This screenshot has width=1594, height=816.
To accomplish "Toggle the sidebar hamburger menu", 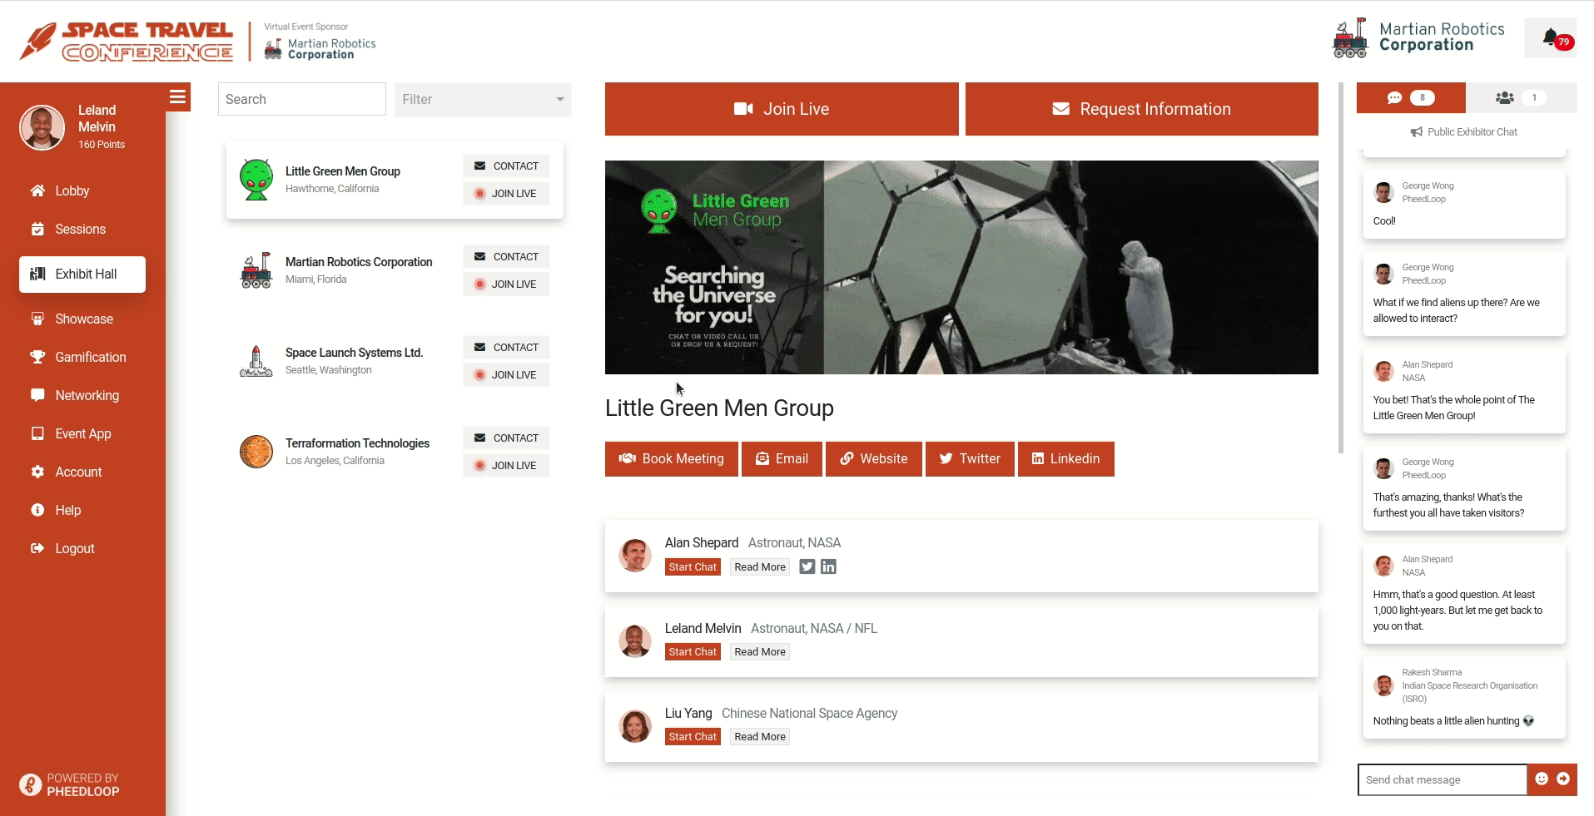I will [x=177, y=97].
